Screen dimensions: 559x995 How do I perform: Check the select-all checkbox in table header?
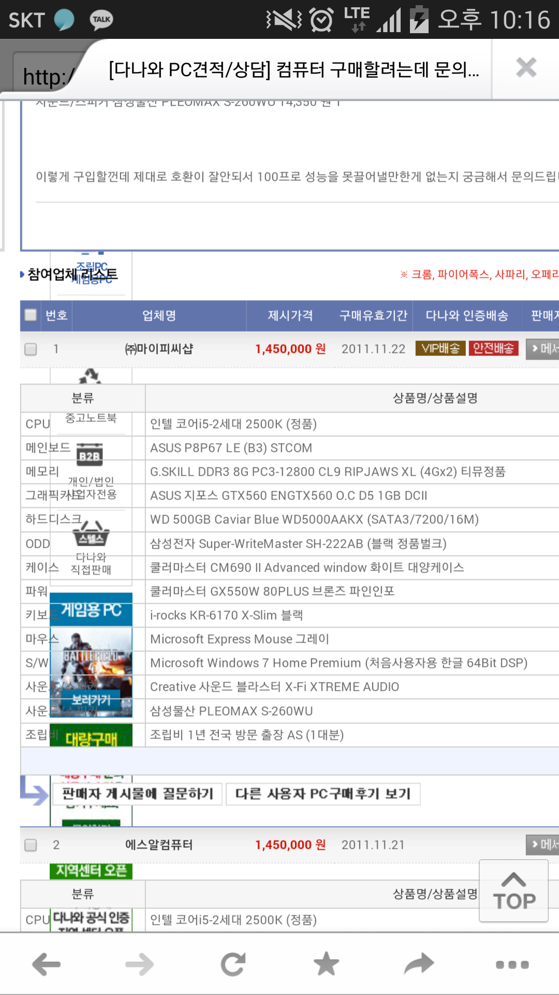coord(31,315)
